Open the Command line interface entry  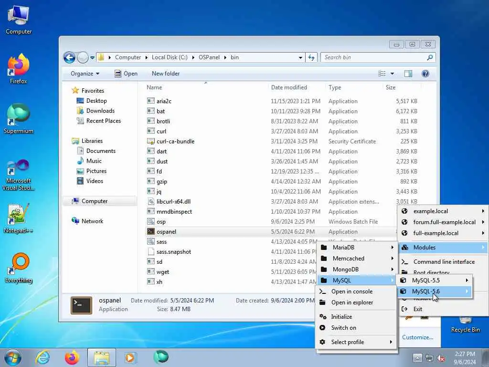point(443,262)
